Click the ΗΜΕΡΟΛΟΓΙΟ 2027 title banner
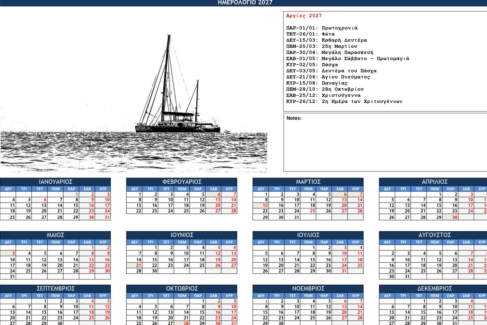Viewport: 487px width, 325px height. click(x=245, y=3)
